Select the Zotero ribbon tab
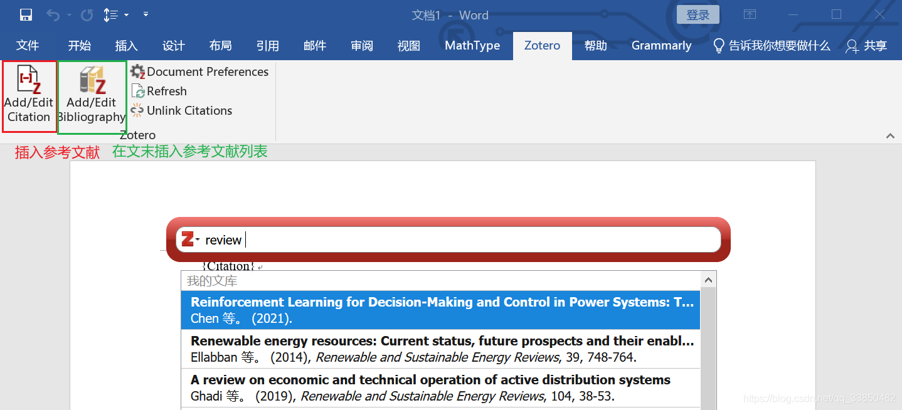902x410 pixels. coord(543,45)
